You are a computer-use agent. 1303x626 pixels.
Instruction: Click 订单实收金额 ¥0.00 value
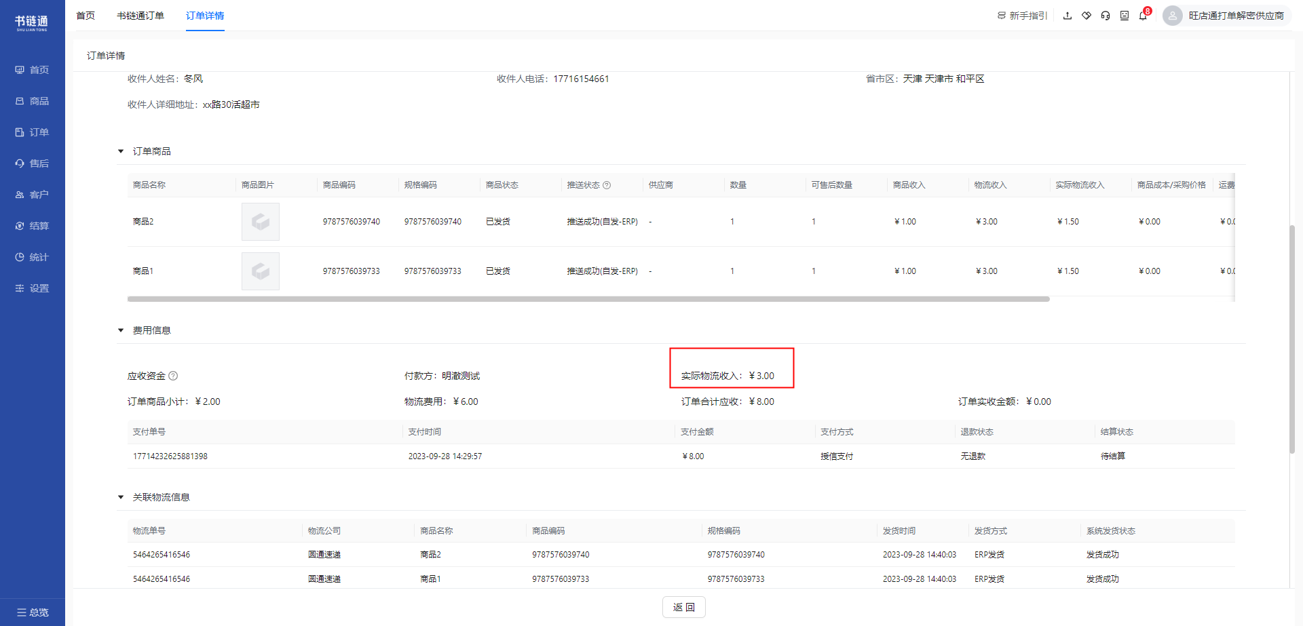click(x=1039, y=402)
